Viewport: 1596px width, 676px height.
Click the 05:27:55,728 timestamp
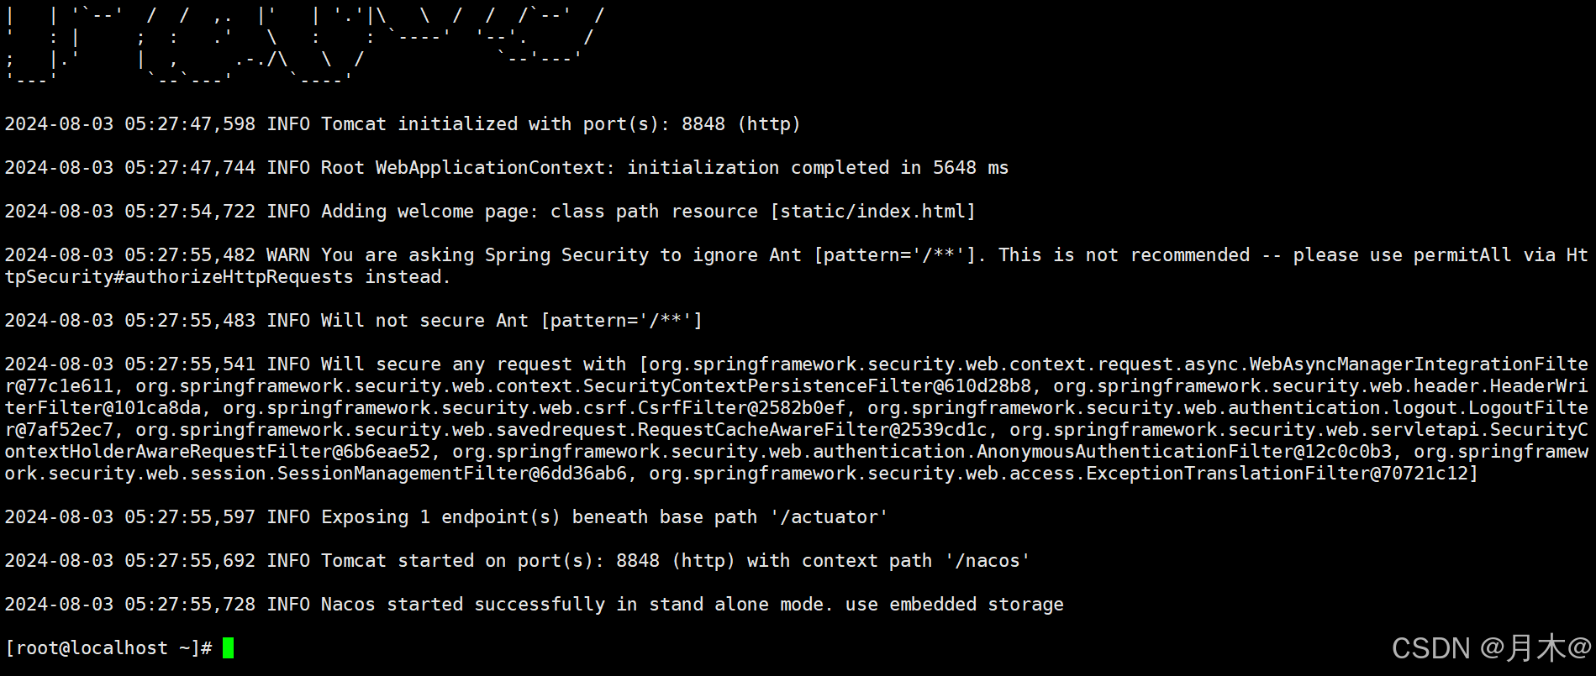tap(190, 605)
